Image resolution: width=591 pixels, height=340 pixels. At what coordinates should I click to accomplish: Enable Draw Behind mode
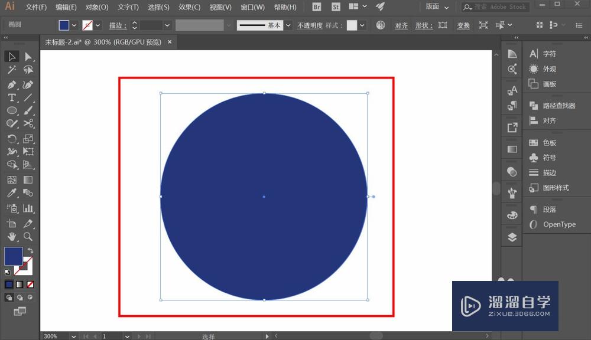20,297
